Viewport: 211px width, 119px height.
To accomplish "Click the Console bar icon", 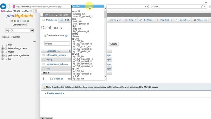I will [43, 118].
